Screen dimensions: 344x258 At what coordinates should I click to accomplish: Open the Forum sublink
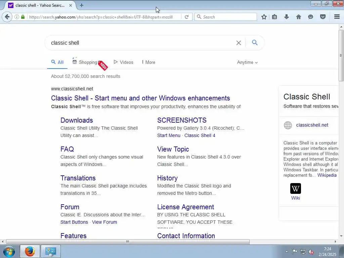(x=70, y=207)
